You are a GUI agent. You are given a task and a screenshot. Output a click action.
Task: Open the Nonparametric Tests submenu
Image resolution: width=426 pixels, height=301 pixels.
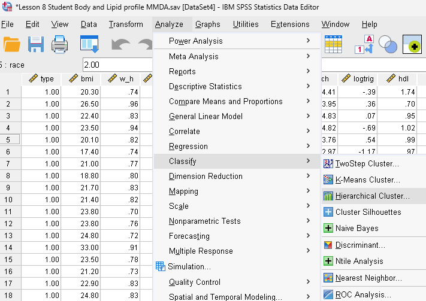click(x=204, y=221)
